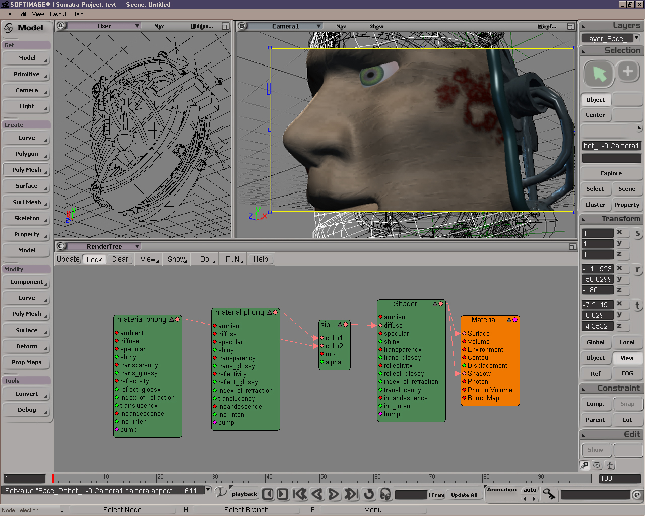Screen dimensions: 645x516
Task: Click the tree icon below the Edit panel
Action: point(610,465)
